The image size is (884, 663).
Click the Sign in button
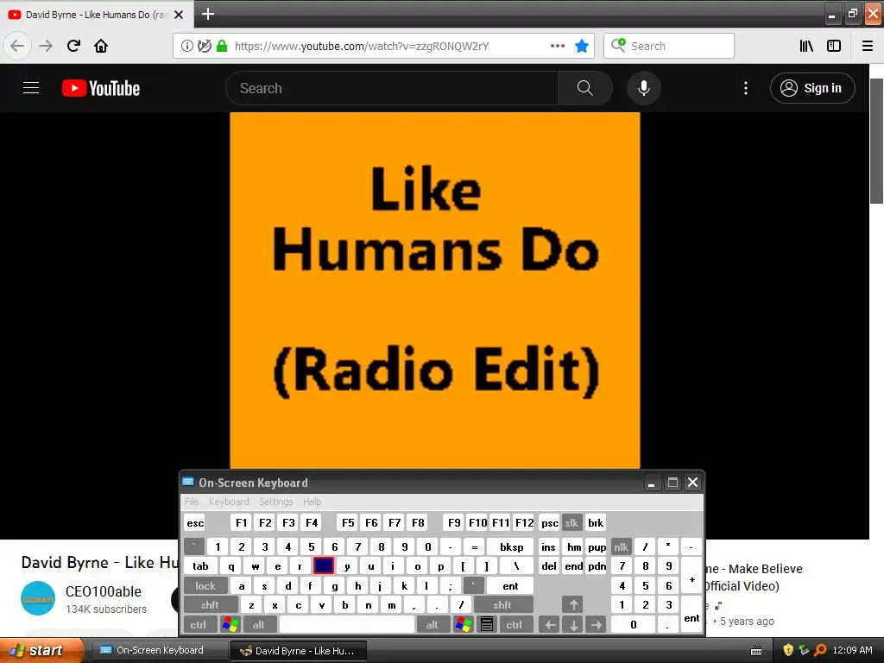pyautogui.click(x=812, y=88)
